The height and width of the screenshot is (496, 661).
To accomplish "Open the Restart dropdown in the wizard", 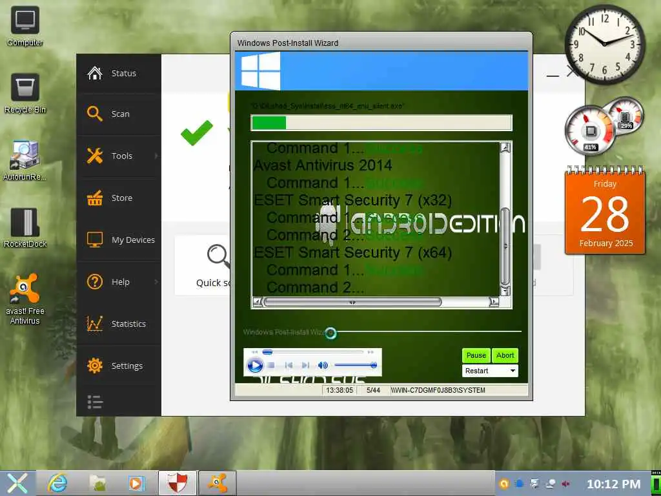I will [x=490, y=371].
